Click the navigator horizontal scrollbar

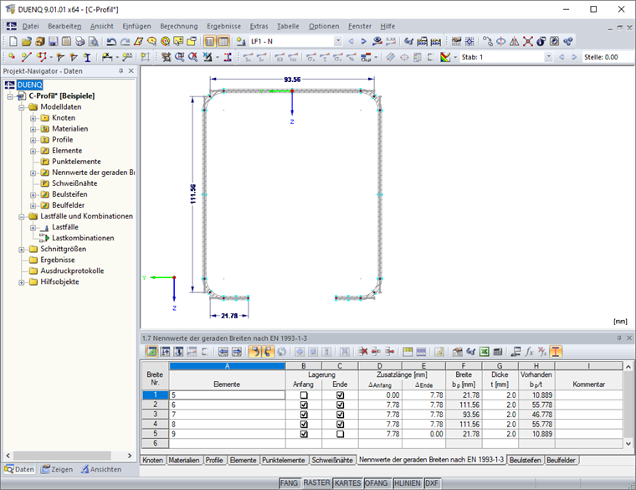click(x=69, y=456)
